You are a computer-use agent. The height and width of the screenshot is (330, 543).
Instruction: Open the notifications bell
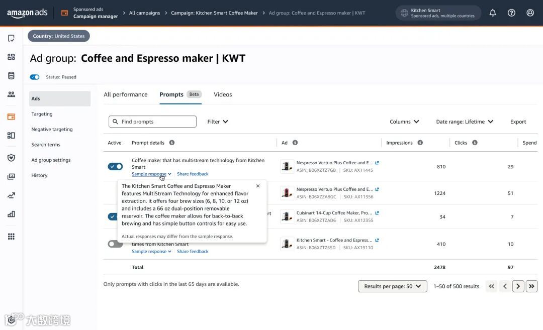(x=493, y=13)
